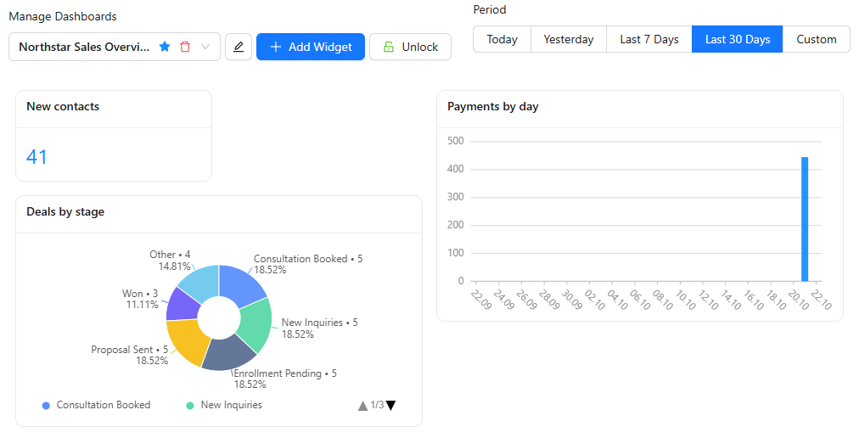
Task: Click the Add Widget button
Action: [311, 47]
